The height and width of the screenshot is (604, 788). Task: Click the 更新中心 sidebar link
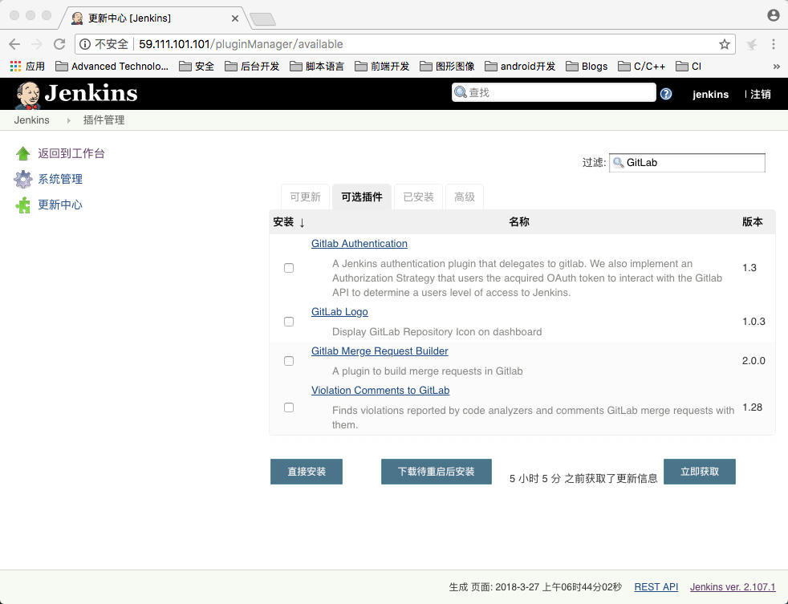[60, 205]
